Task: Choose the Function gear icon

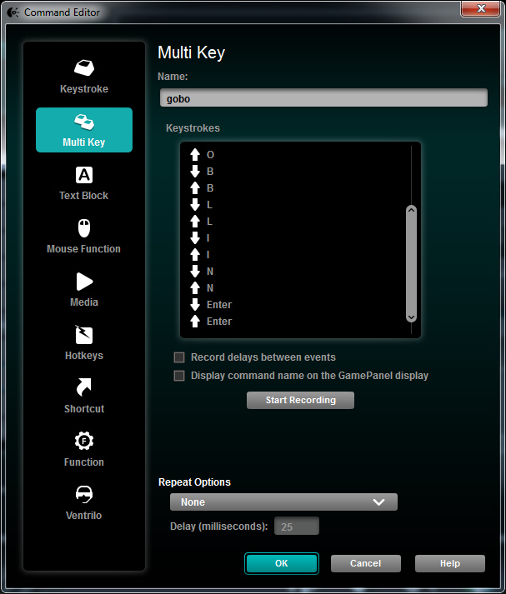Action: pyautogui.click(x=84, y=442)
